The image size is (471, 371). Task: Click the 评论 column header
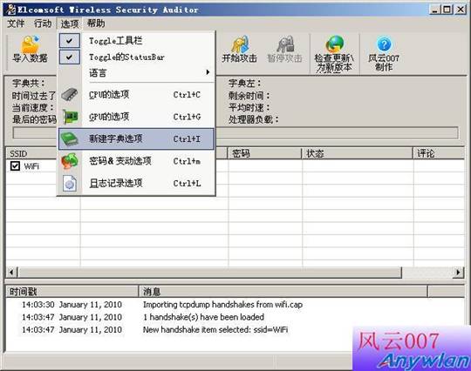pos(439,153)
